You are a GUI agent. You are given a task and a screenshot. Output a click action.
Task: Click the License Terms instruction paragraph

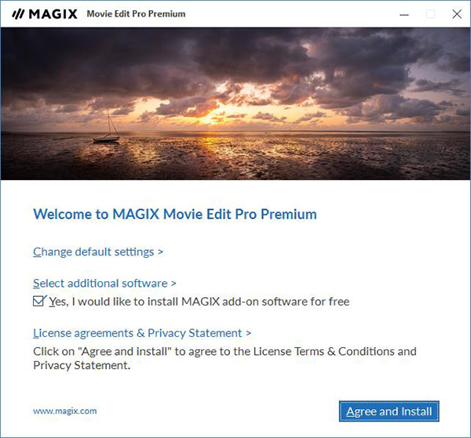click(225, 358)
